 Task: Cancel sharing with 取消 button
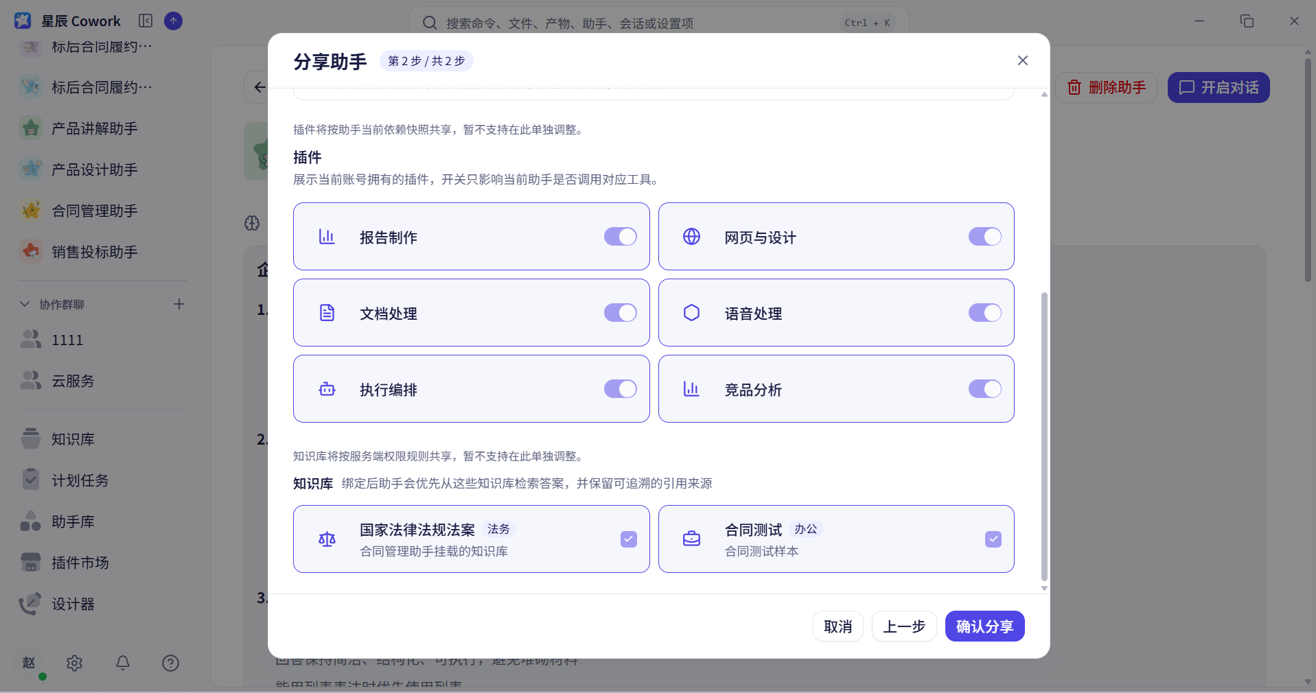(838, 626)
